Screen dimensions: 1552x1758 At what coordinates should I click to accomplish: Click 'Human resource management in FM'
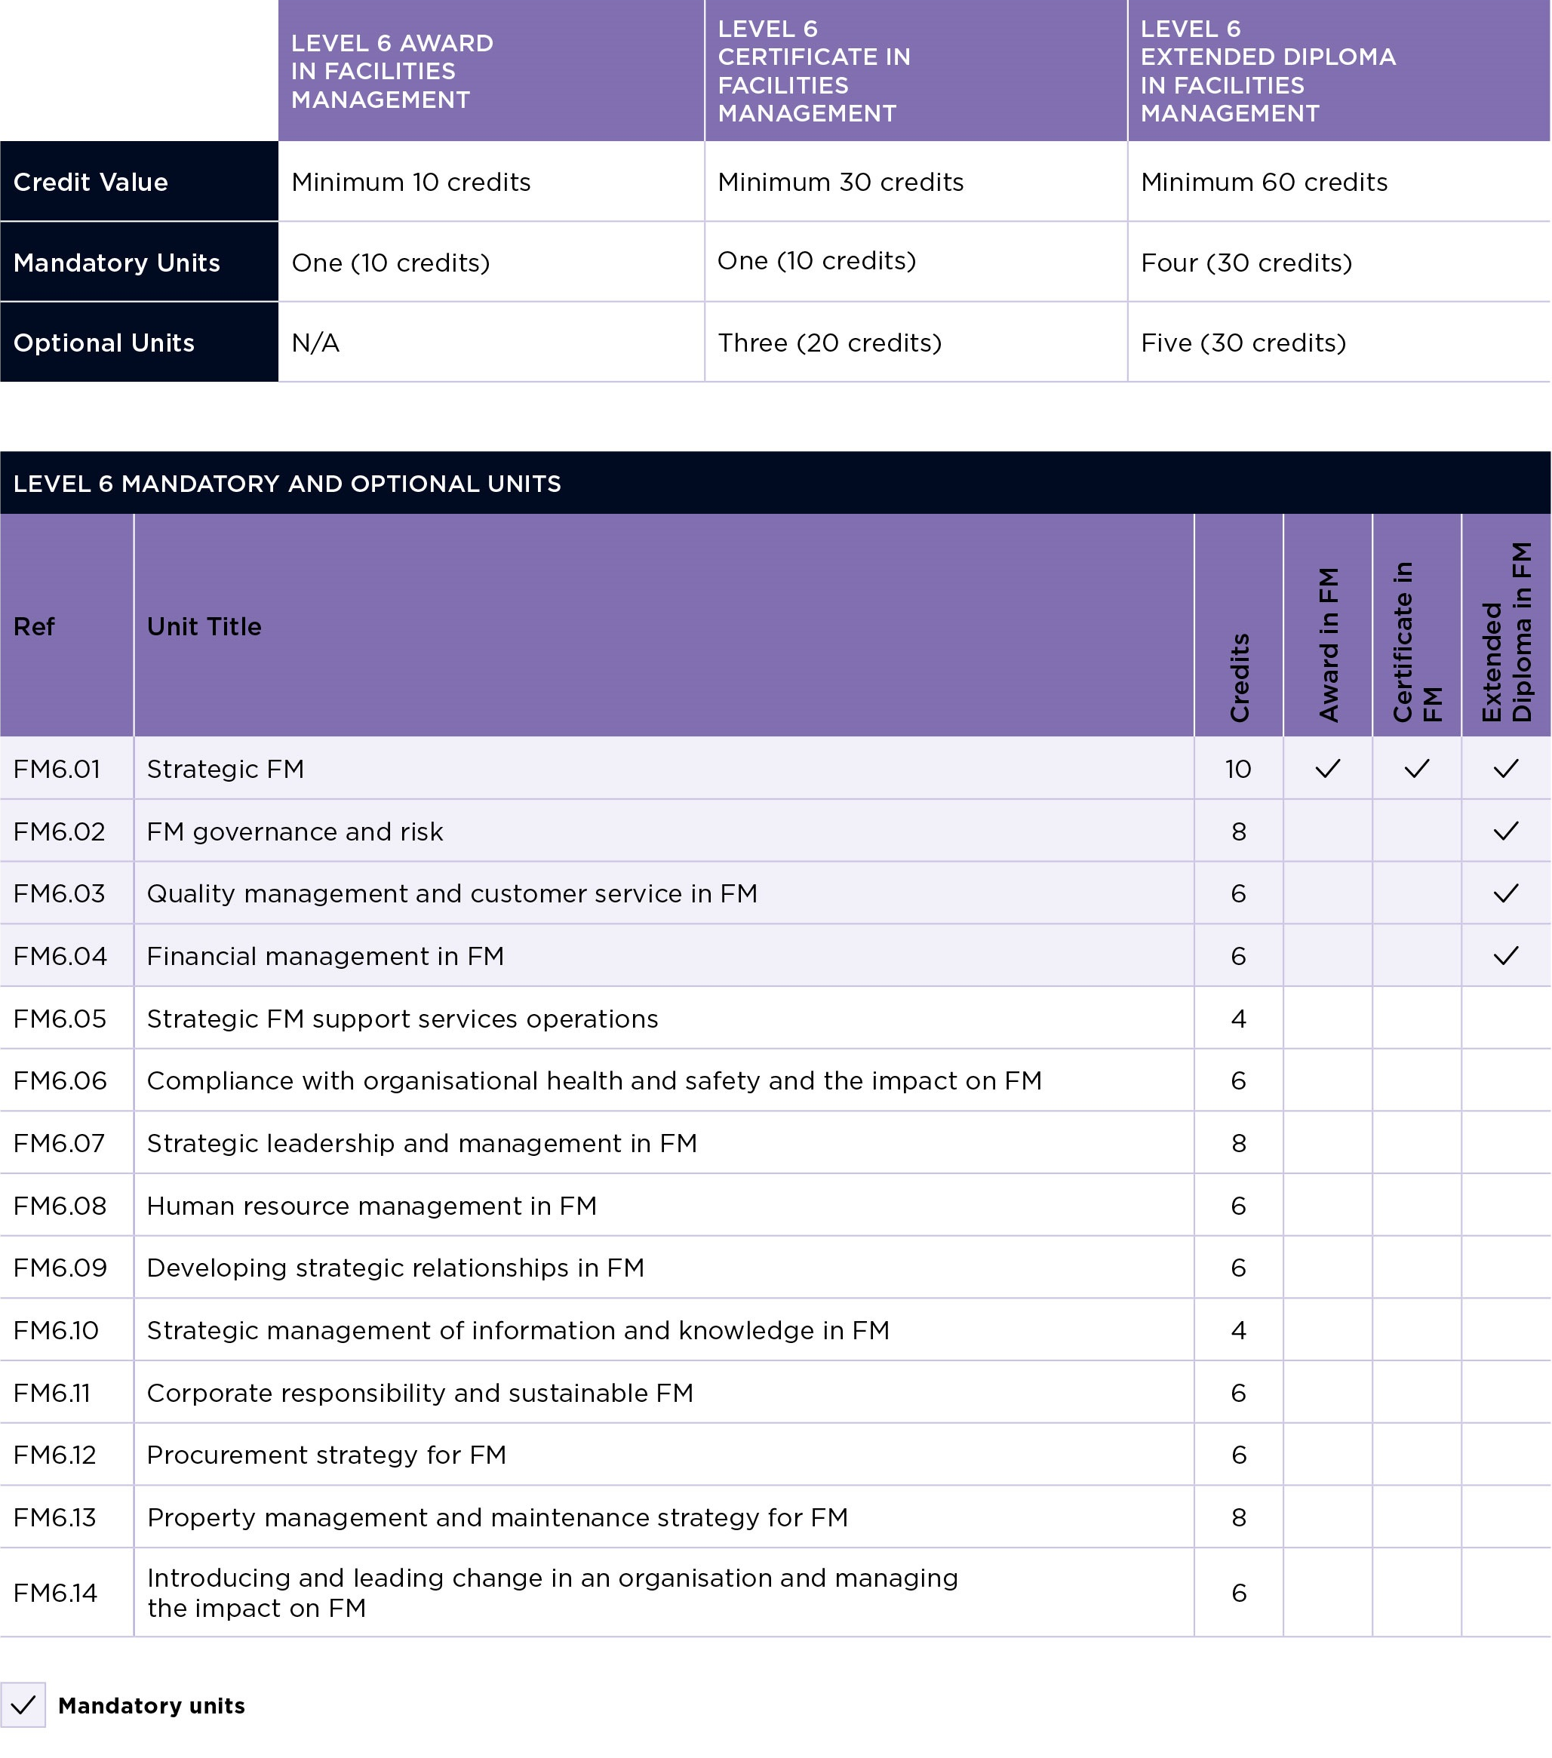371,1206
